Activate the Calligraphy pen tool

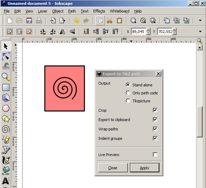[x=6, y=160]
